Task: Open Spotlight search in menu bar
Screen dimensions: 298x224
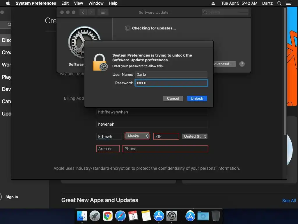Action: coord(279,3)
